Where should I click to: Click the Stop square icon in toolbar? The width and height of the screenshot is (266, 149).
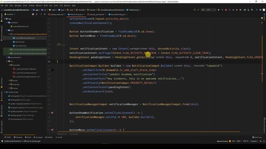pos(240,10)
